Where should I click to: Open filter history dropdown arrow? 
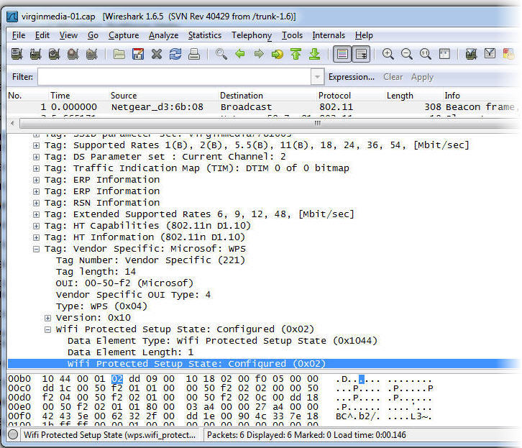[x=318, y=77]
